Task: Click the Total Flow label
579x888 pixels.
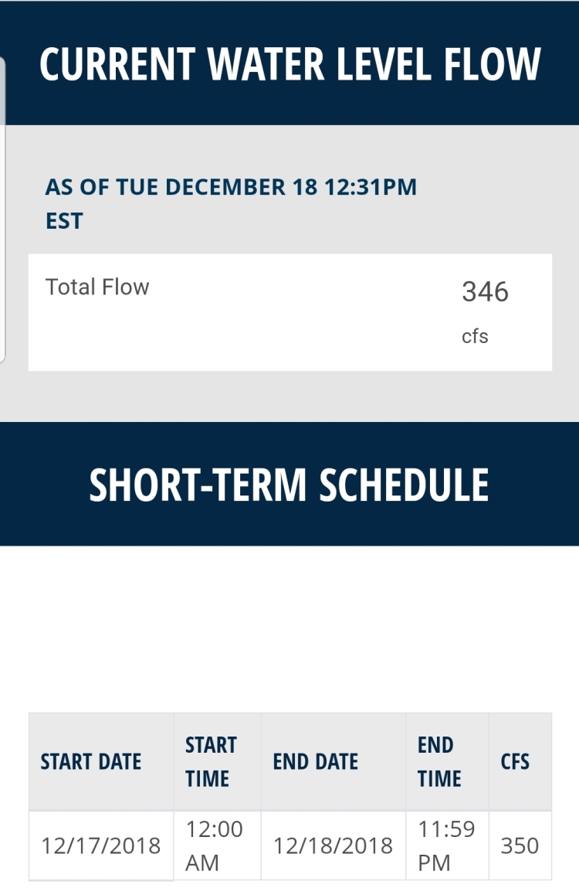Action: (97, 287)
